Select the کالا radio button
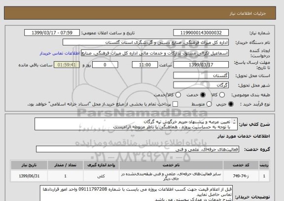284x201 pixels. pos(222,95)
